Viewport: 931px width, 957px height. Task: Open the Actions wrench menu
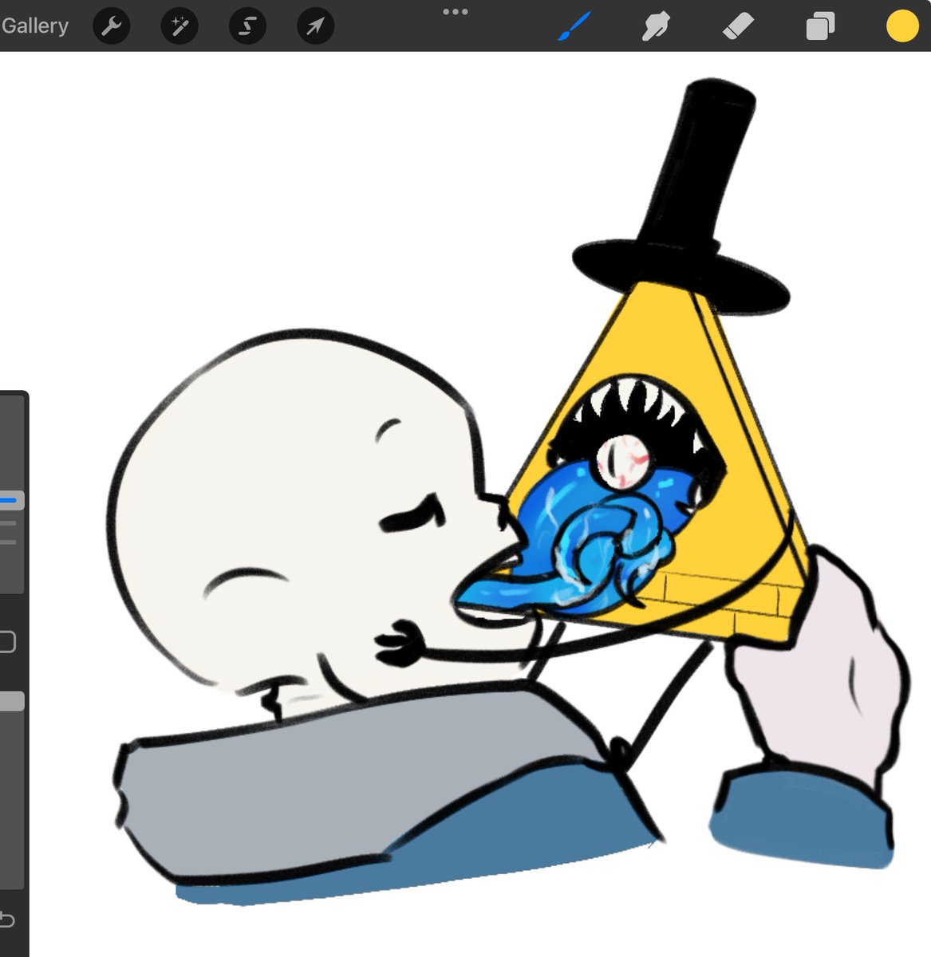click(112, 26)
